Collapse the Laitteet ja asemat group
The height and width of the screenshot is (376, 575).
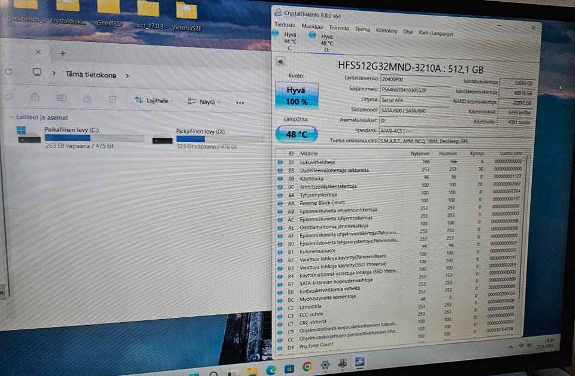coord(11,117)
